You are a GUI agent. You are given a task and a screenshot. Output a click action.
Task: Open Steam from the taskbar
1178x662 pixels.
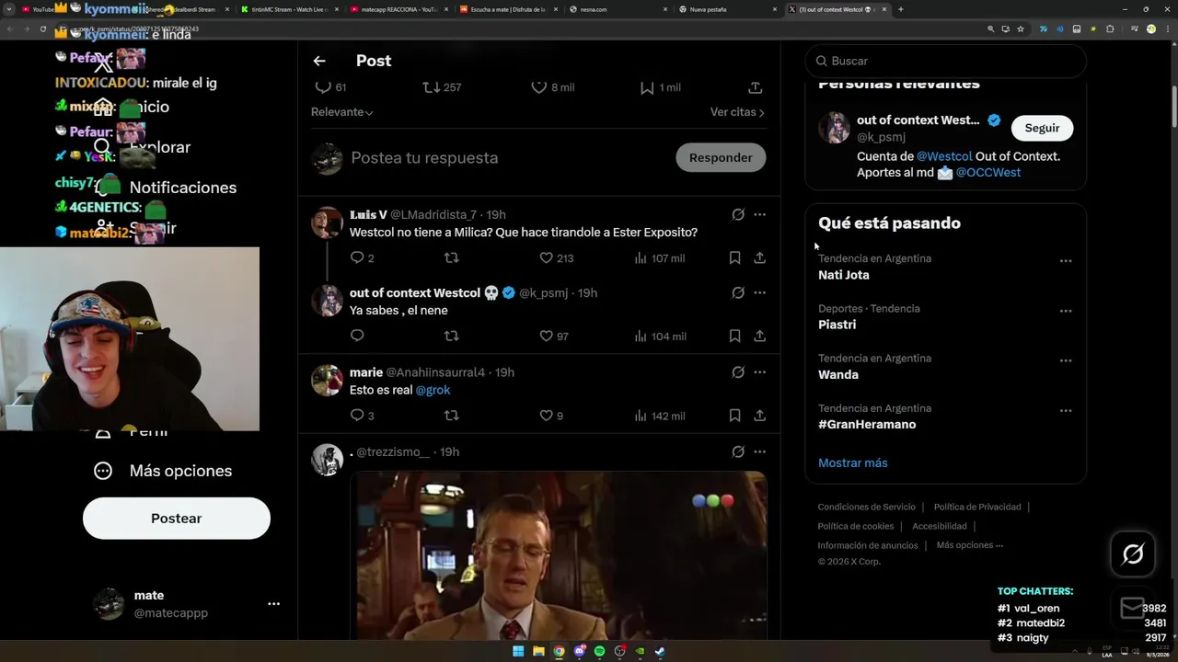click(x=660, y=651)
